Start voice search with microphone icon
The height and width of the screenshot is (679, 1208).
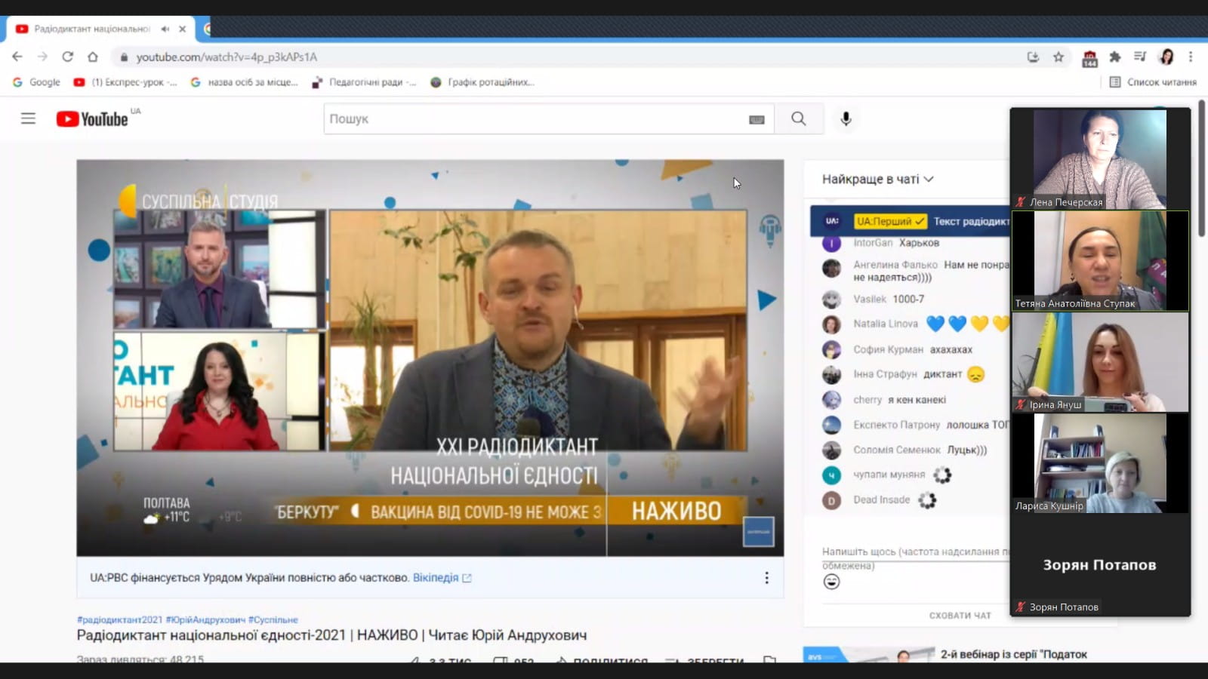pos(846,118)
